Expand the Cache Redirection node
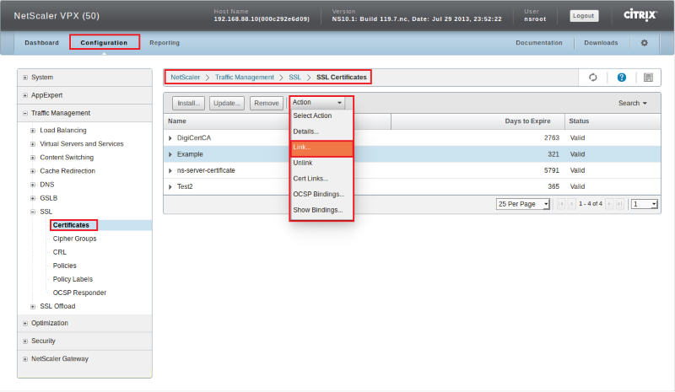The width and height of the screenshot is (675, 392). coord(33,171)
